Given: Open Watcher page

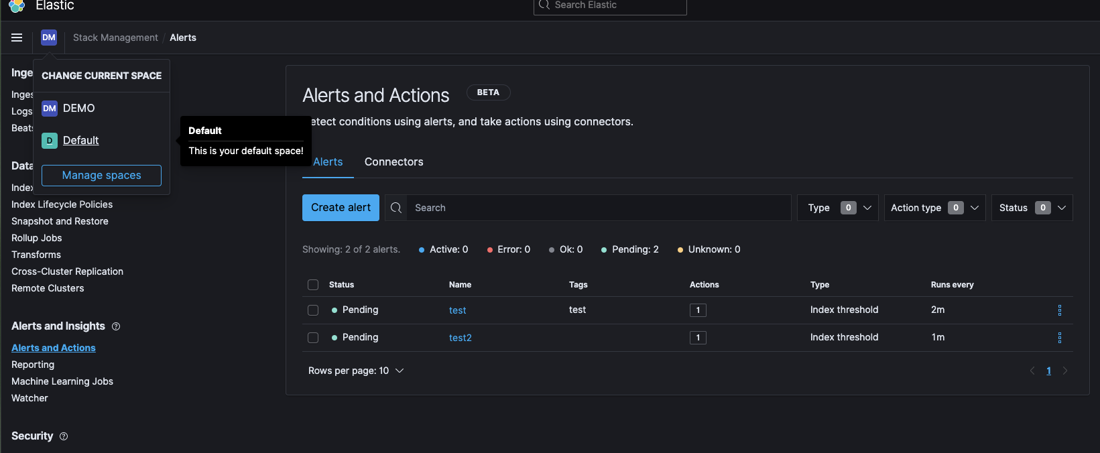Looking at the screenshot, I should click(x=29, y=398).
